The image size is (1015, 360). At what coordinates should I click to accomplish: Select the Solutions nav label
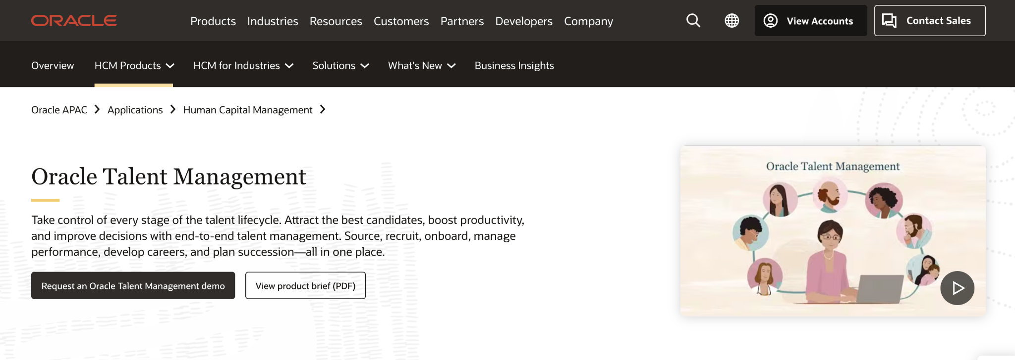(334, 66)
